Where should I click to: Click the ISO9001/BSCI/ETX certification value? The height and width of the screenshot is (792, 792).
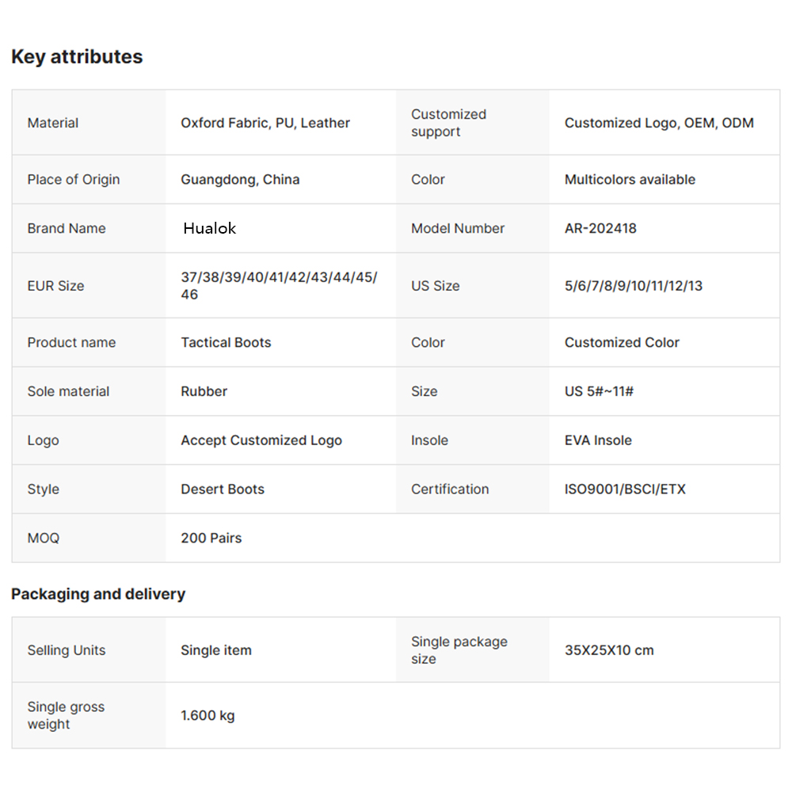click(x=625, y=489)
